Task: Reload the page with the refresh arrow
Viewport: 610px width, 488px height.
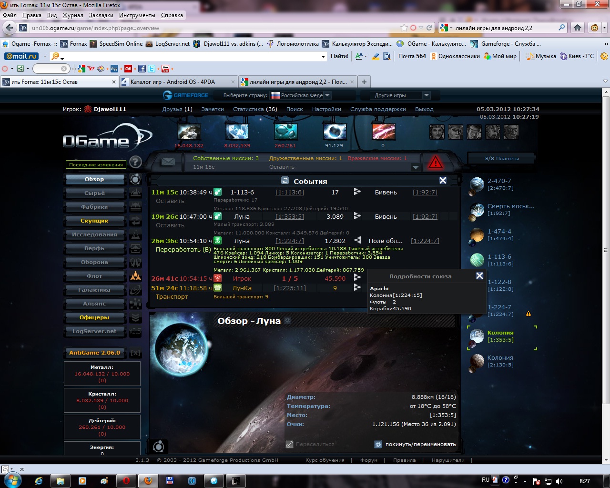Action: pyautogui.click(x=429, y=28)
